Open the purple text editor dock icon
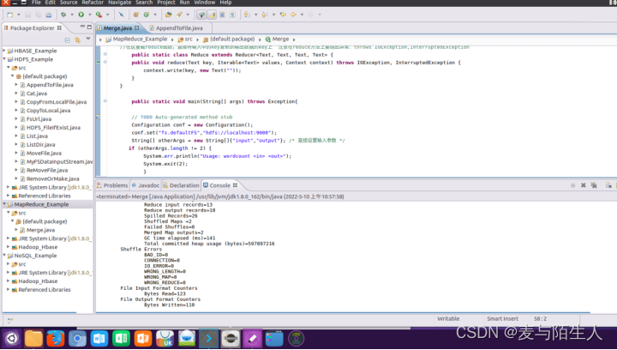Viewport: 617px width, 350px height. (252, 339)
